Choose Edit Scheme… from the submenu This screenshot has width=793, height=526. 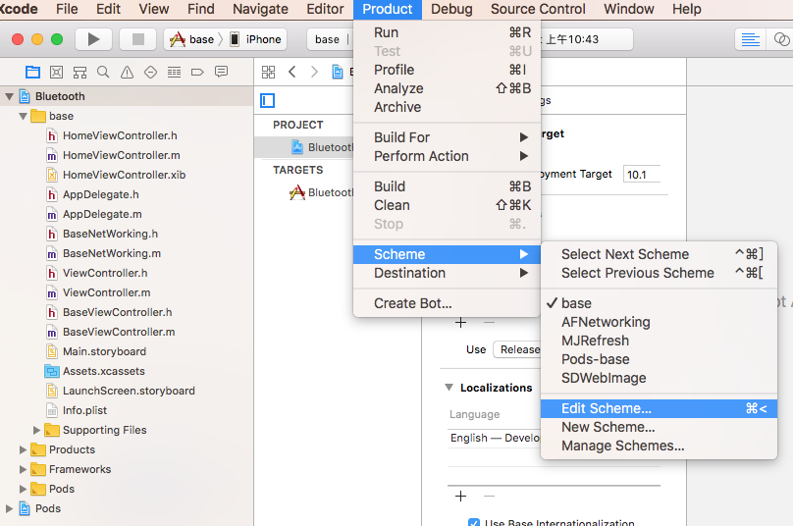click(x=659, y=408)
